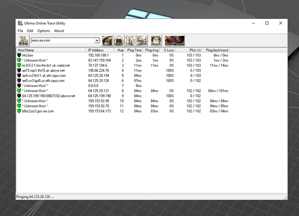Select host 64.125.199.190.t00673-02.above.net
299x216 pixels.
(49, 96)
